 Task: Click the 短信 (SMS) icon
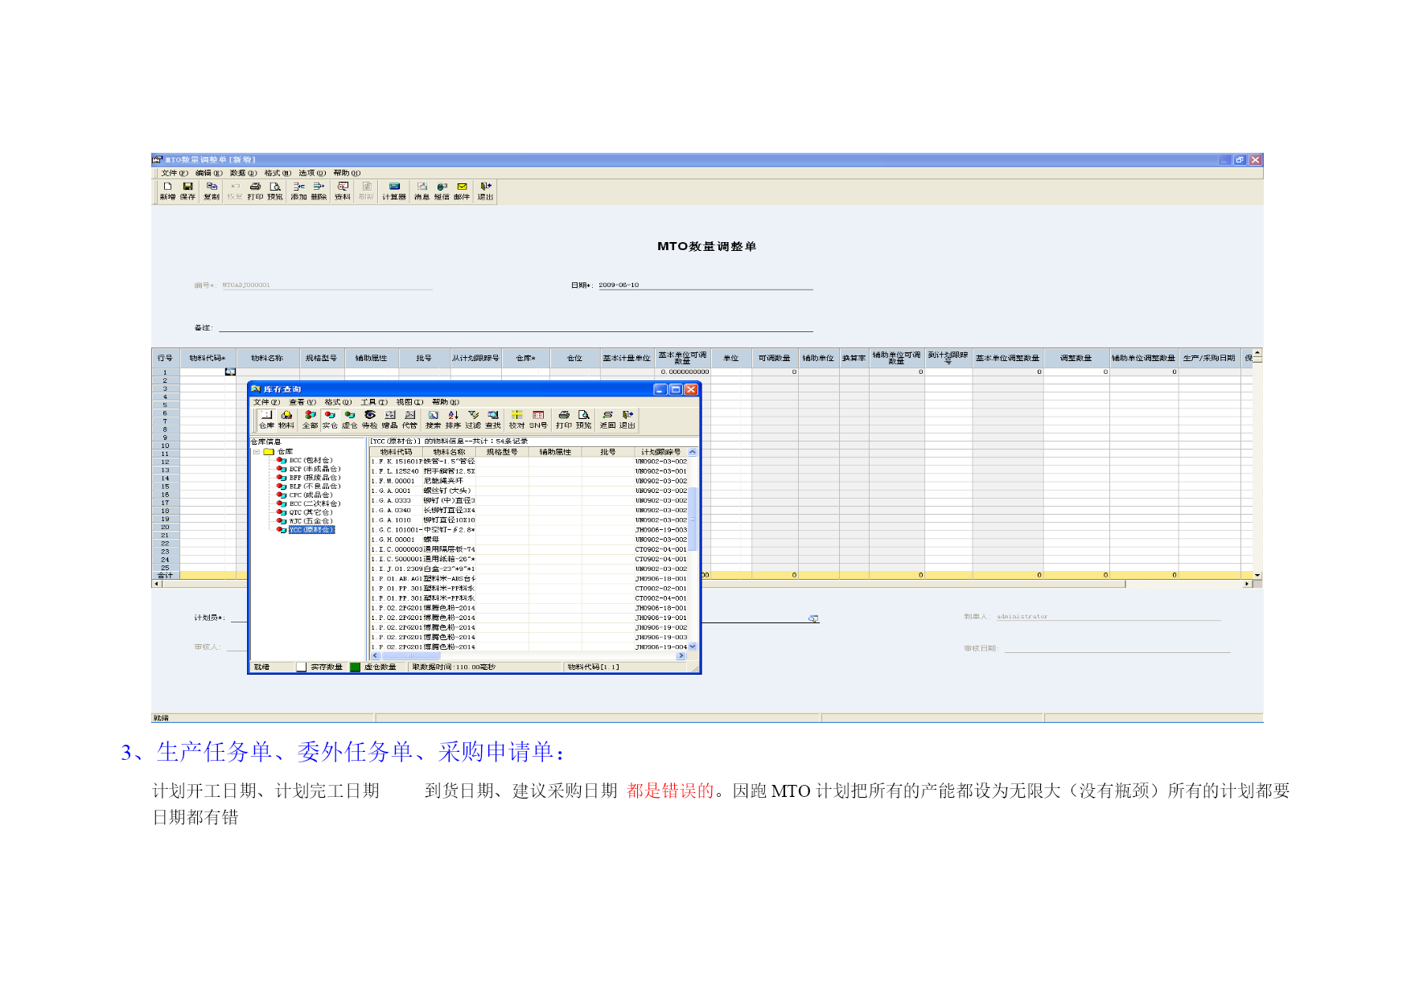(442, 191)
